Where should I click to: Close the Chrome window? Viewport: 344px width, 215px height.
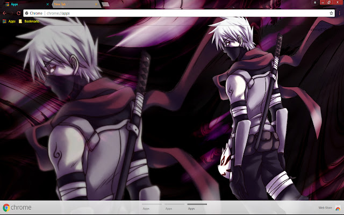point(338,3)
